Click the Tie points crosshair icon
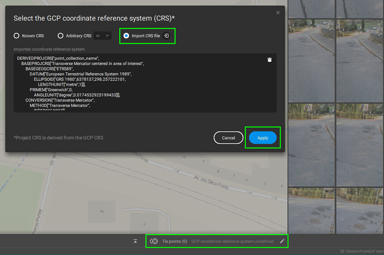This screenshot has width=384, height=255. tap(154, 241)
